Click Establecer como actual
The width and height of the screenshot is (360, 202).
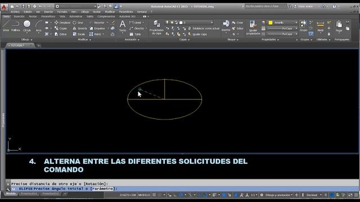[204, 29]
